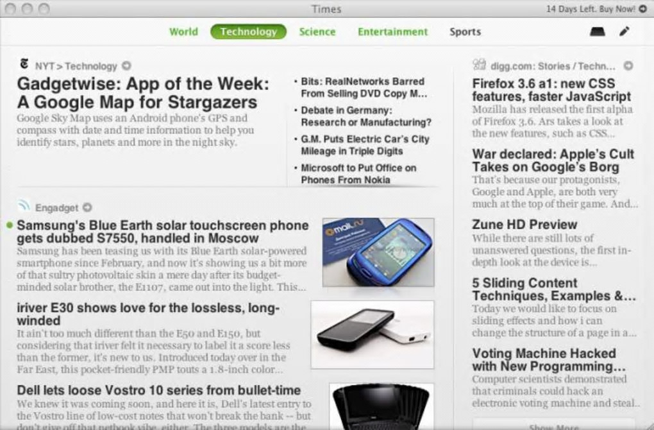Open arrow button next to Engadget

87,207
